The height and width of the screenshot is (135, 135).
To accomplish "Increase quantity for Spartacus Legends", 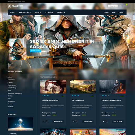I will click(x=47, y=121).
